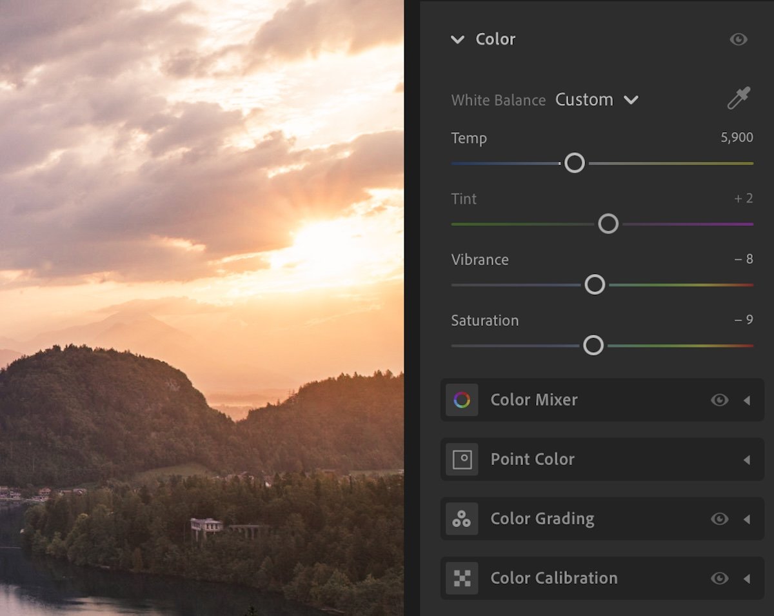Click the Temp slider handle
This screenshot has height=616, width=774.
tap(574, 163)
